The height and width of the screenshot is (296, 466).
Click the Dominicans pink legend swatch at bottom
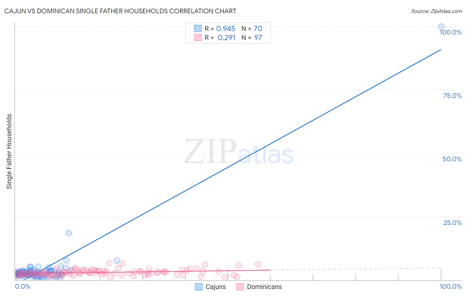[240, 287]
